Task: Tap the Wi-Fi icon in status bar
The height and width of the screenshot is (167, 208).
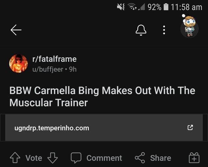Action: tap(132, 7)
